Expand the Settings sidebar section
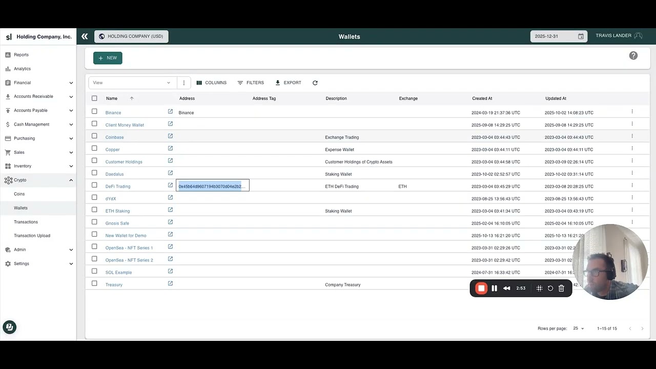656x369 pixels. point(38,263)
